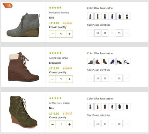Viewport: 149px width, 134px height.
Task: Click the Nike brand under Air Max Excess Sneaker
Action: pos(52,108)
